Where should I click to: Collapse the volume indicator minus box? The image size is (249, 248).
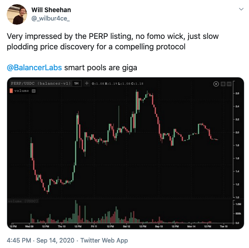(x=34, y=91)
